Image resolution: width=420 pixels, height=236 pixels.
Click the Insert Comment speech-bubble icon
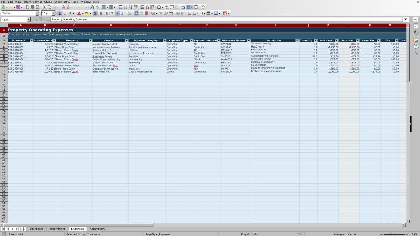click(x=172, y=7)
